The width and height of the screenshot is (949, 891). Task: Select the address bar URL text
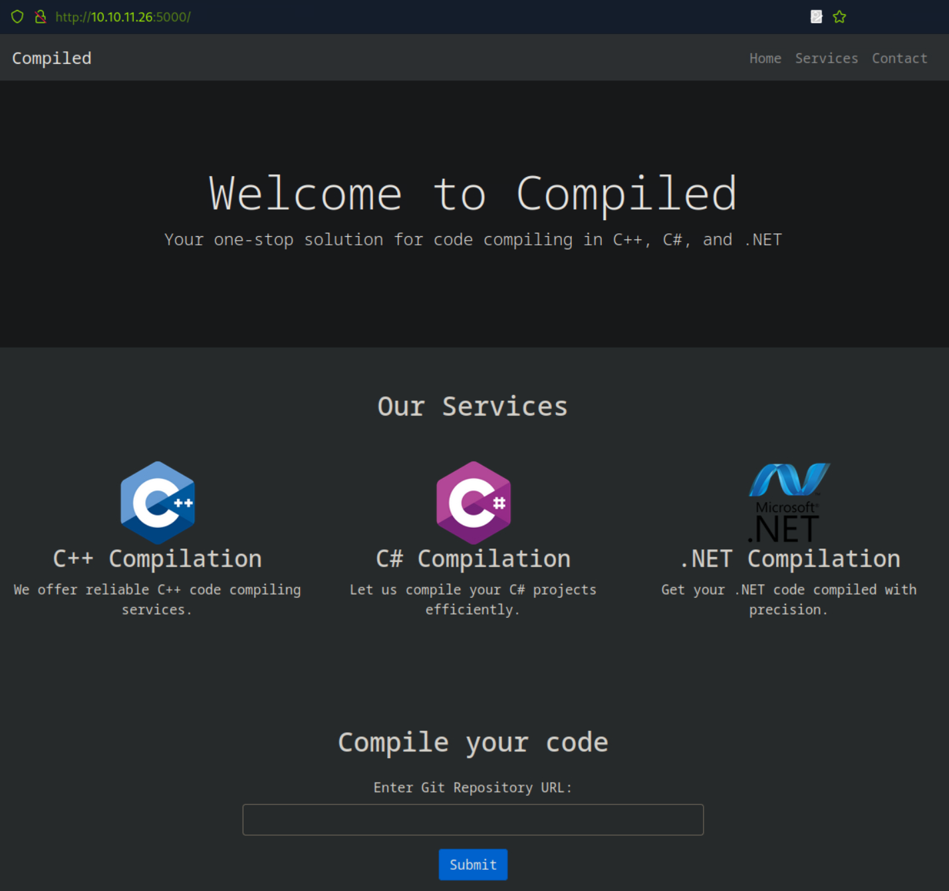coord(123,17)
